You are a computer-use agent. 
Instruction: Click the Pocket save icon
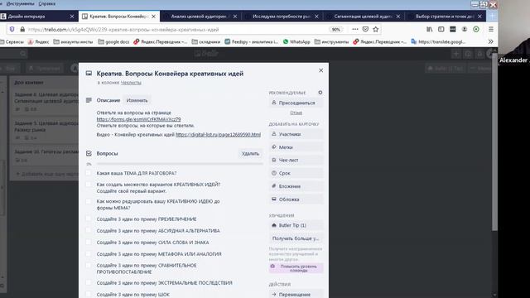point(365,30)
